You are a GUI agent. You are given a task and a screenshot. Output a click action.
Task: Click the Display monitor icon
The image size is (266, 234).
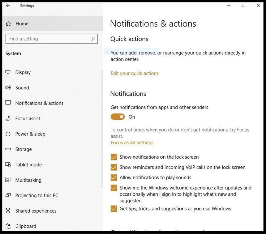click(8, 72)
